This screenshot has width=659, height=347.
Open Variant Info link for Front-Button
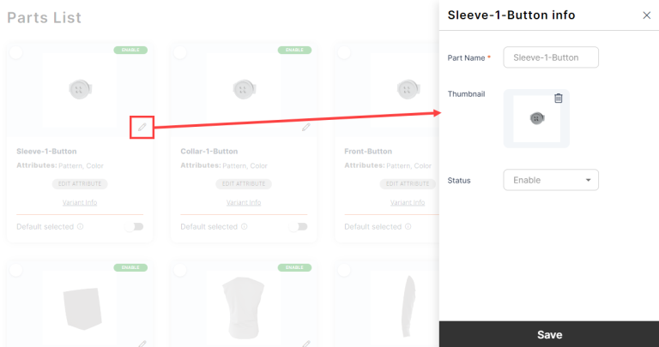408,203
